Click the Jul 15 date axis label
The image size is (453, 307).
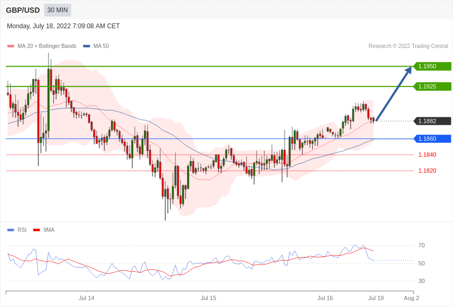[x=208, y=298]
